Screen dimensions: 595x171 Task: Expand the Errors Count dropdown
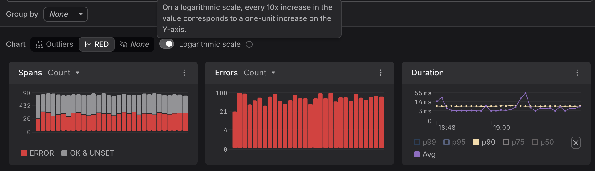coord(259,73)
